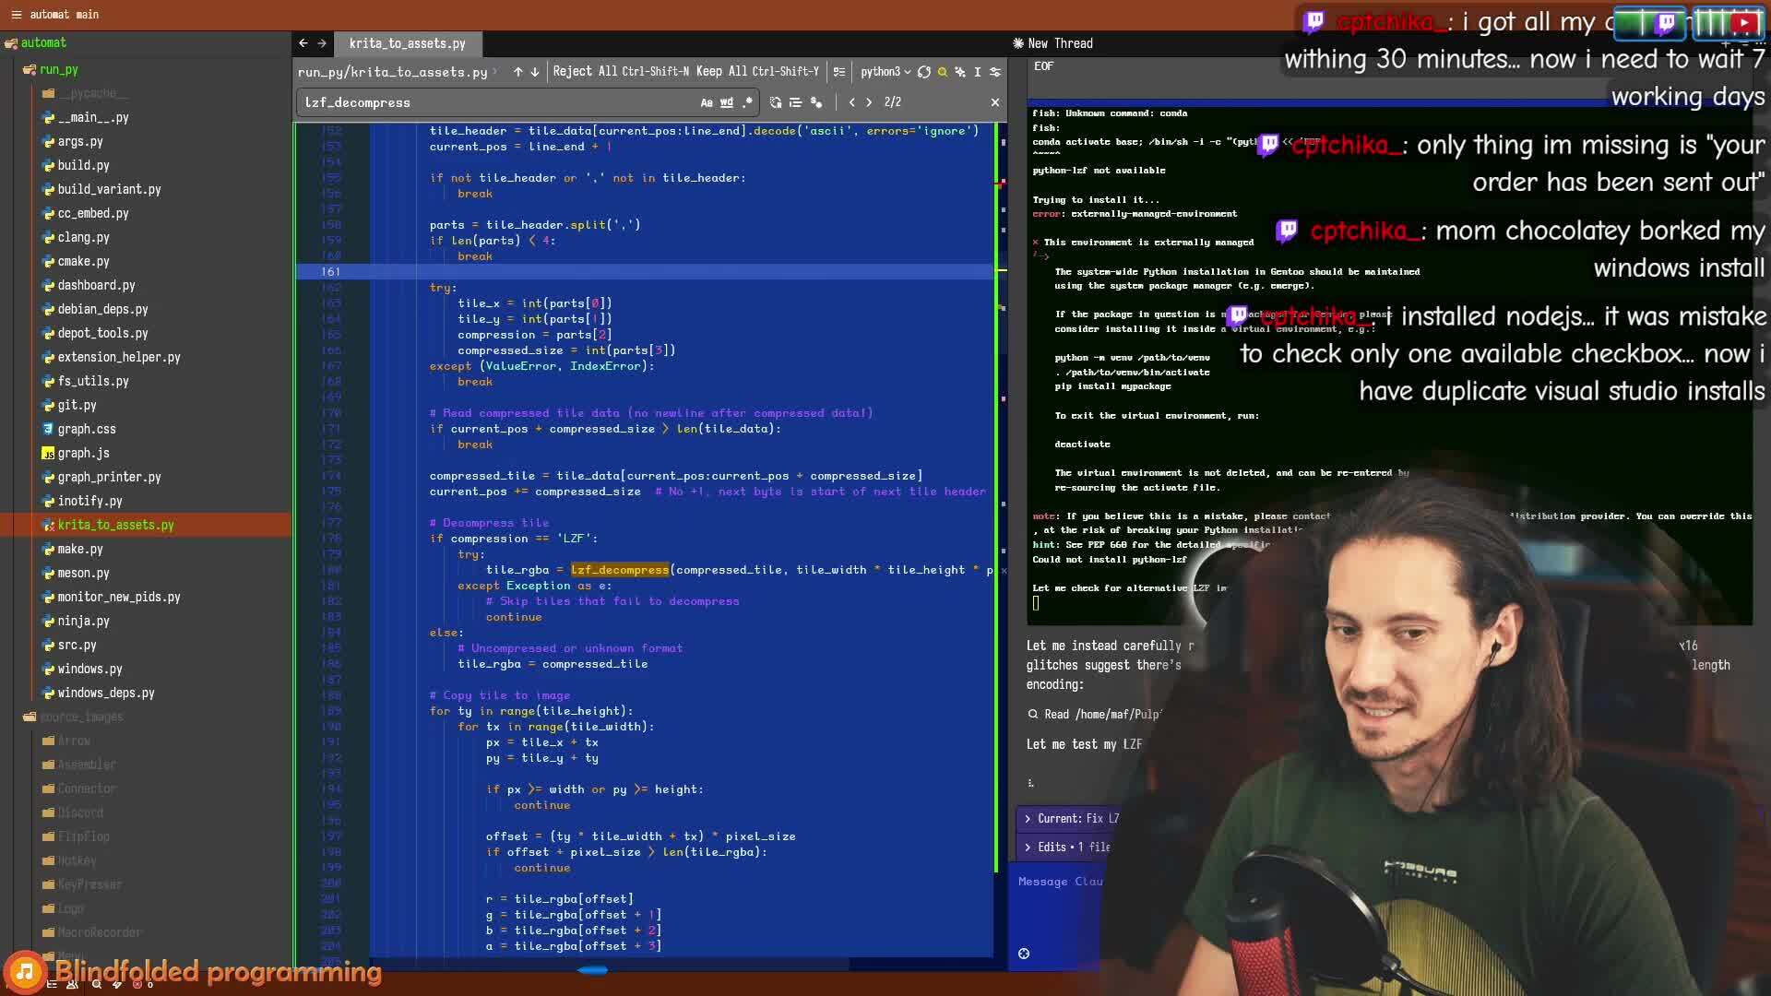Click the yellow search icon in toolbar
The height and width of the screenshot is (996, 1771).
(942, 72)
